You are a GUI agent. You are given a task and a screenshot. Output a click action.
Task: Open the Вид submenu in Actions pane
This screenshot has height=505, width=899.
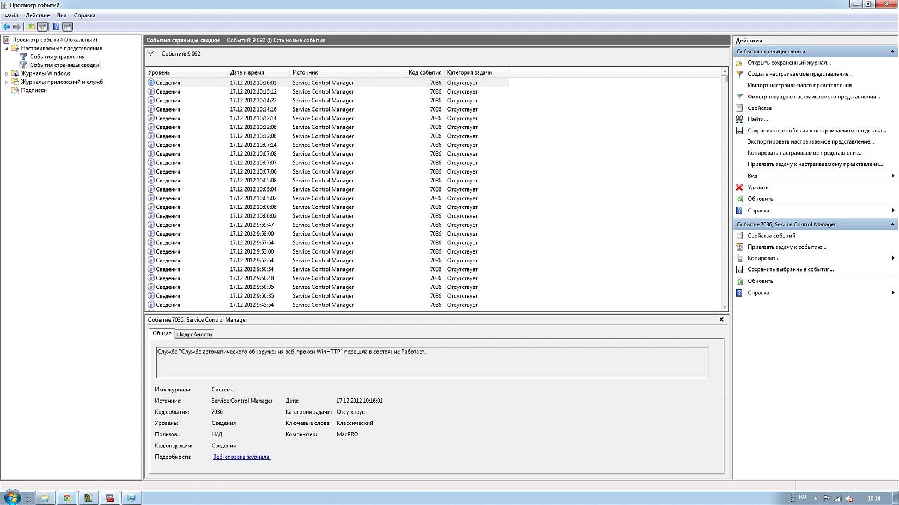point(892,176)
